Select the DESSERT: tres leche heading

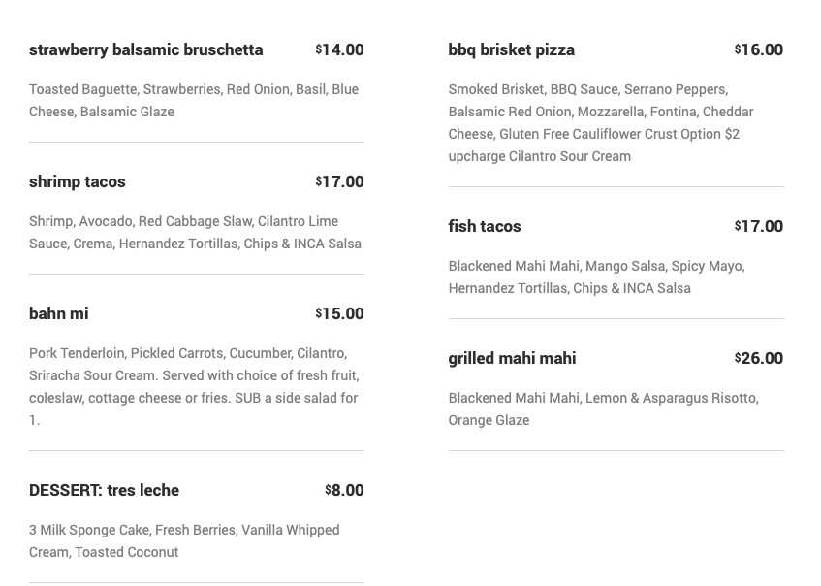(x=104, y=490)
